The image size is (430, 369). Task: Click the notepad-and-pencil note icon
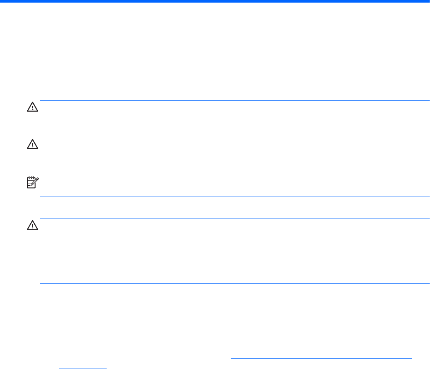point(32,183)
